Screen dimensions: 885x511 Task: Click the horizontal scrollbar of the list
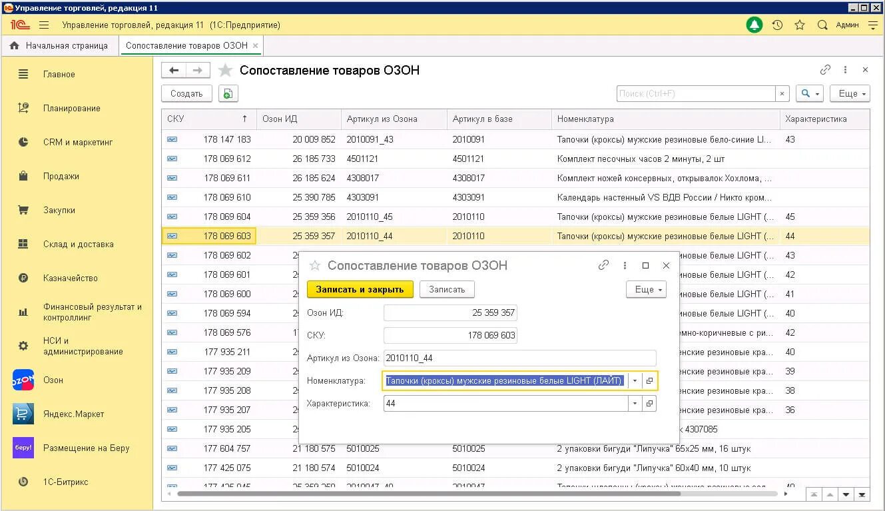click(429, 494)
